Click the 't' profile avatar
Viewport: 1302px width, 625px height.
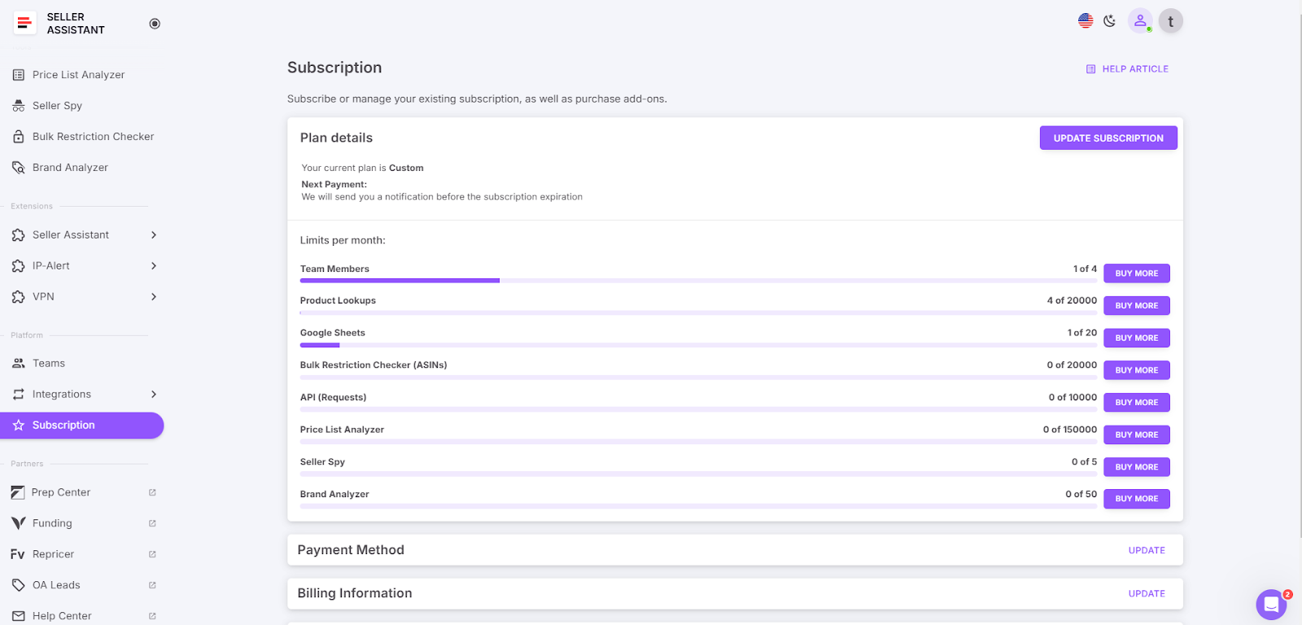coord(1171,21)
